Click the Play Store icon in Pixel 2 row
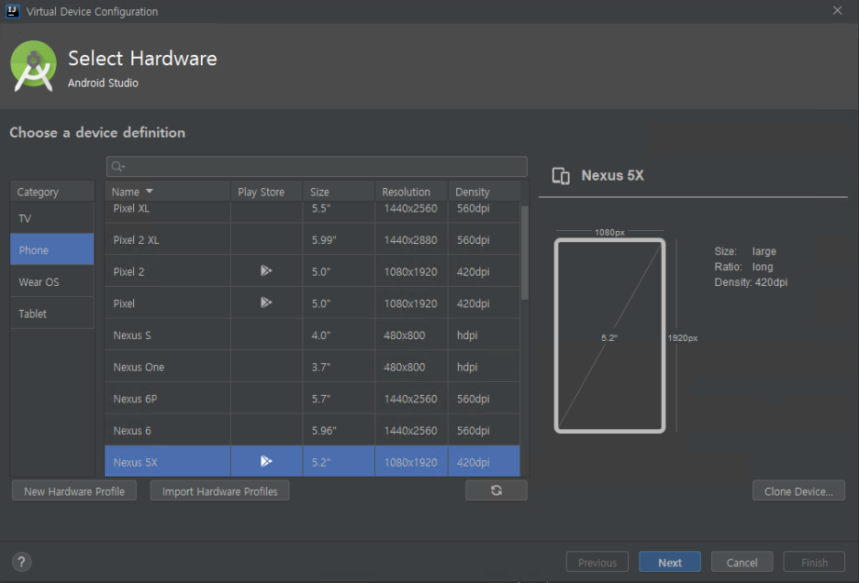 click(x=266, y=270)
